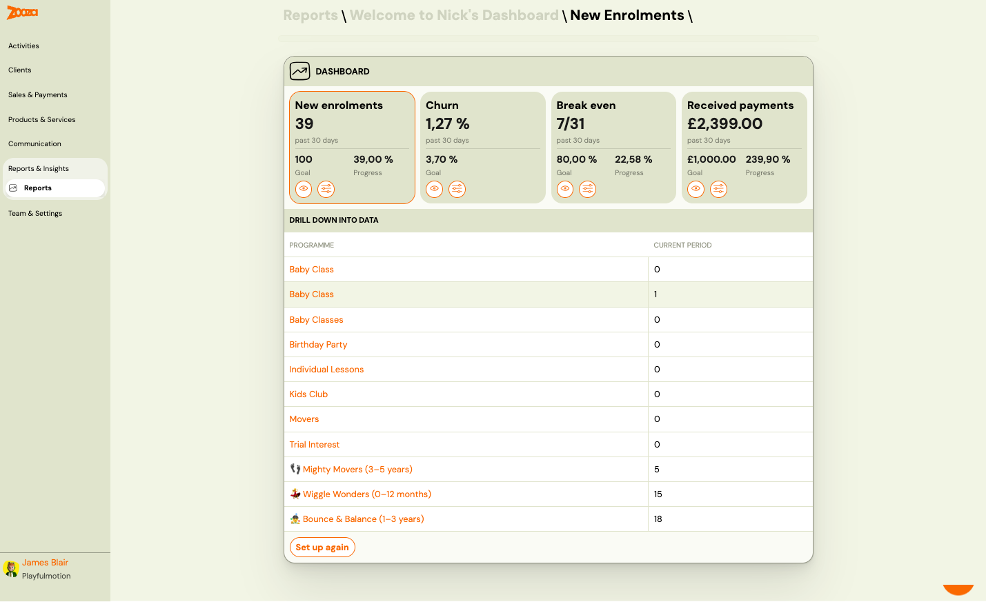Viewport: 986px width, 602px height.
Task: Open settings sliders on Received payments card
Action: (x=718, y=189)
